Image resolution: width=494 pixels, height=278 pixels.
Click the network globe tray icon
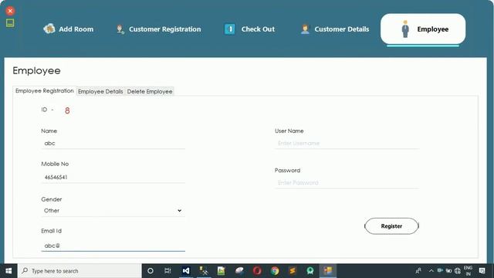(x=458, y=271)
